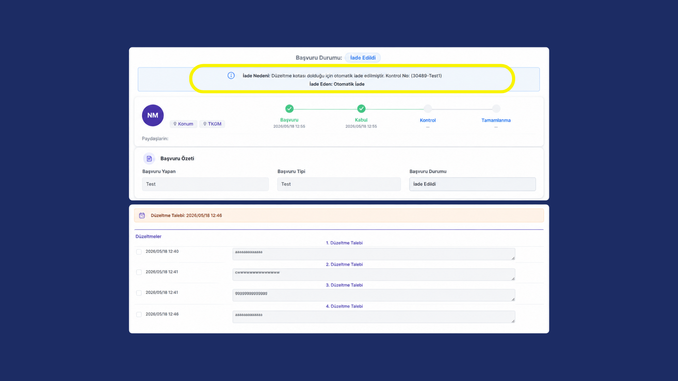Click the 2026/05/18 12:40 timestamp
Screen dimensions: 678x381
(162, 252)
